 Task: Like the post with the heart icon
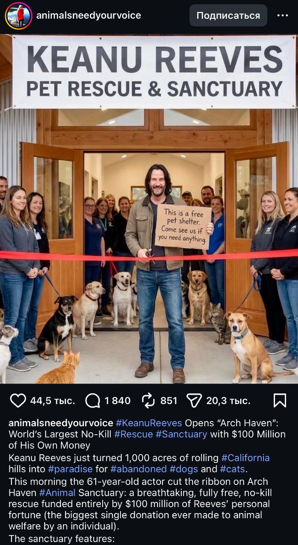click(x=18, y=401)
